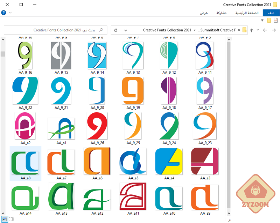Select the AA_a12 thumbnail
This screenshot has height=223, width=280.
click(97, 200)
